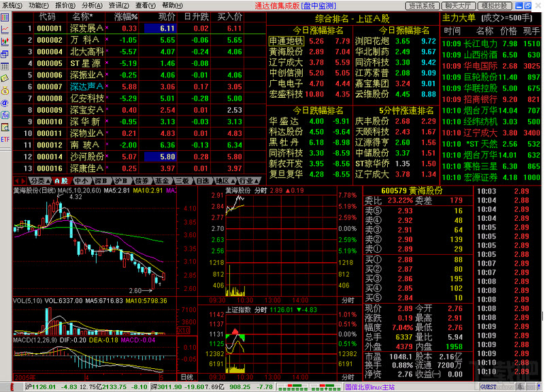This screenshot has width=545, height=392.
Task: Open the line chart icon in sidebar
Action: (x=5, y=30)
